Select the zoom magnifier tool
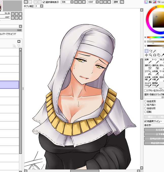Screen dimensions: 164x172 tap(151, 55)
